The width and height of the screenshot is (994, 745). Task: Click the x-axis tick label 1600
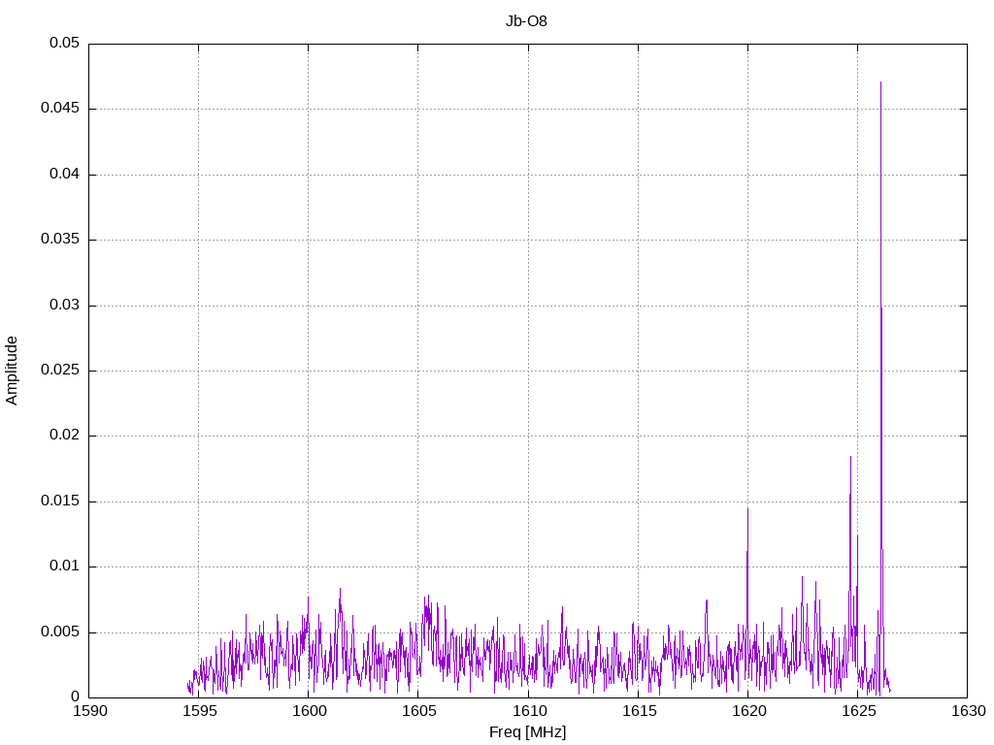(x=310, y=711)
